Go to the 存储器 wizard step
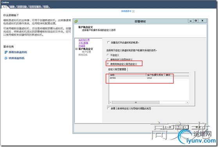 coord(82,46)
